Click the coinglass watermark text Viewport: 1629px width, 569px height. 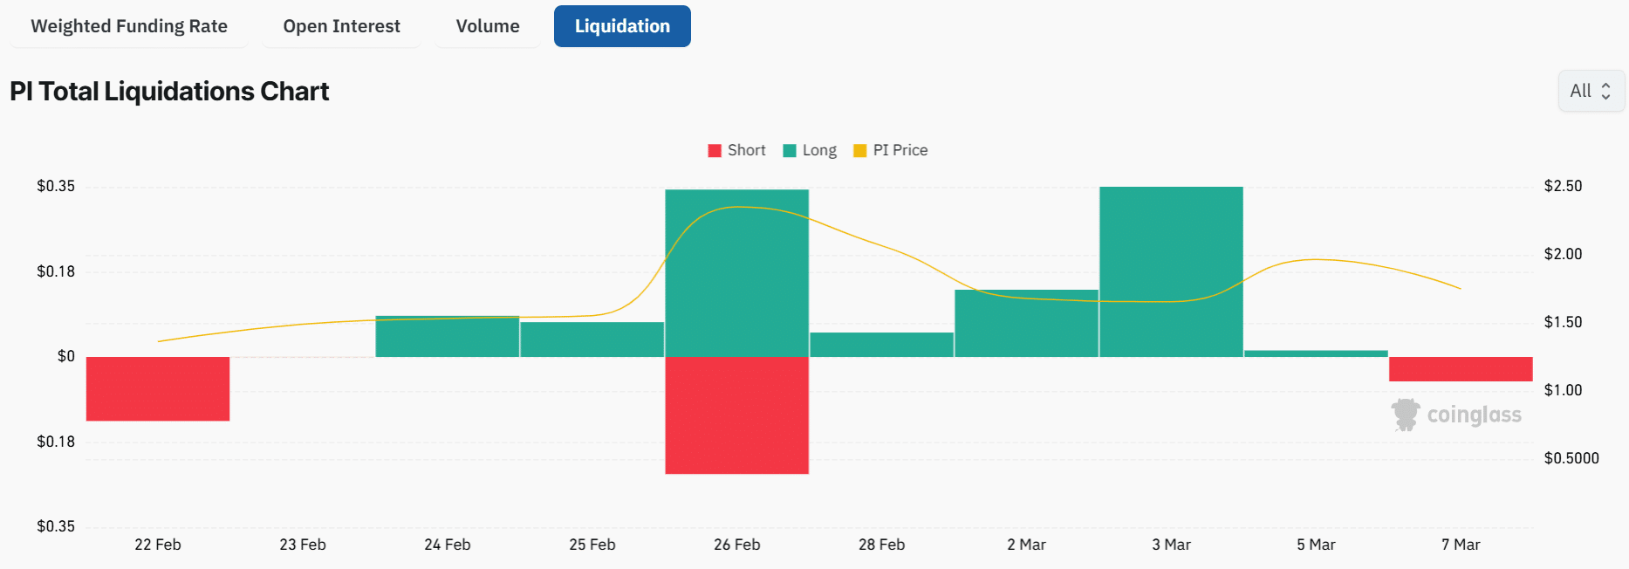(1474, 415)
